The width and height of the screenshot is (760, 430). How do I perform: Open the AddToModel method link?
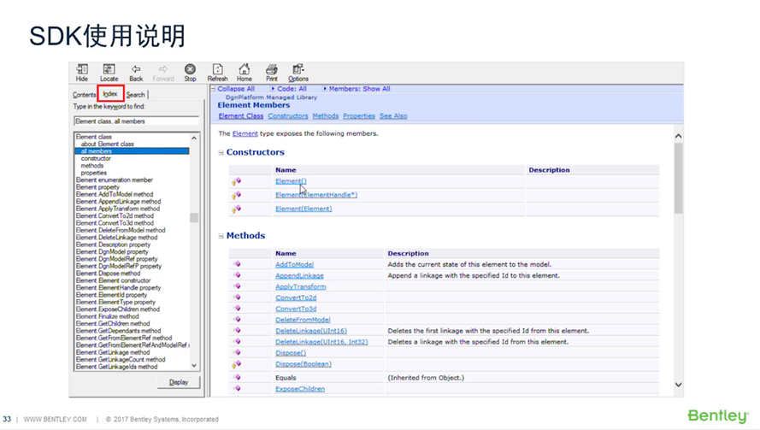(x=294, y=265)
